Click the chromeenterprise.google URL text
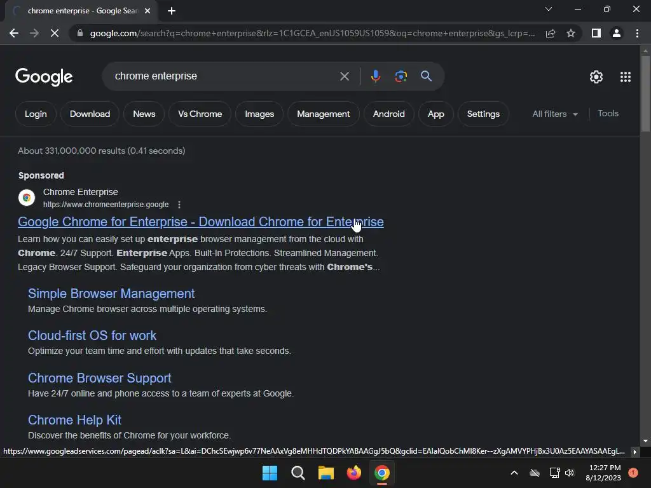651x488 pixels. (106, 205)
